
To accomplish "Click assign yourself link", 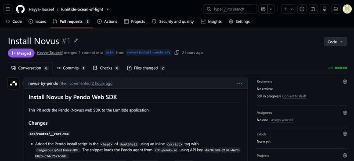I will [x=282, y=120].
